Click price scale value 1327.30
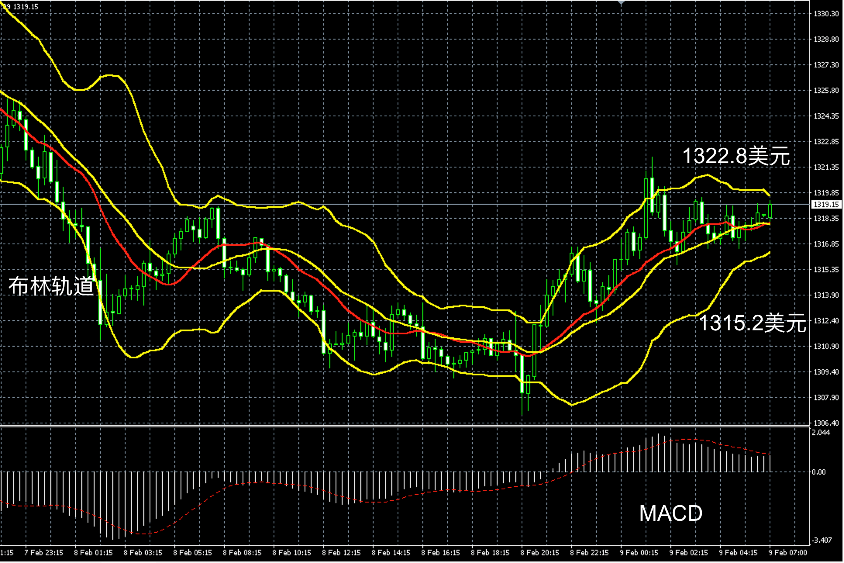 click(826, 65)
